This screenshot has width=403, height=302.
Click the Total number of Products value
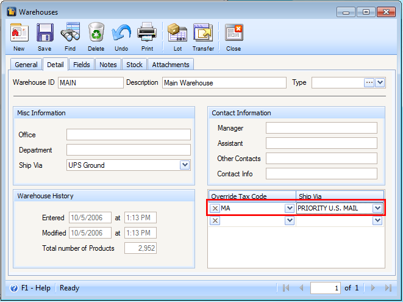click(141, 248)
